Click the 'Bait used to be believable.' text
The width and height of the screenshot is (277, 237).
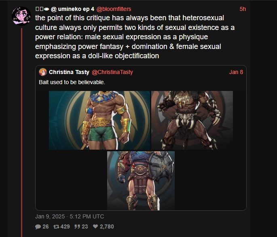point(72,82)
